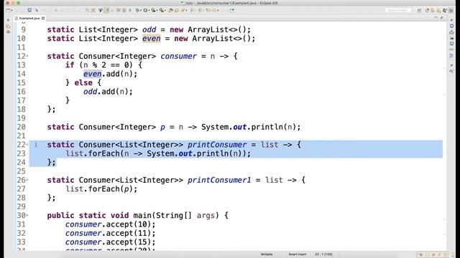Click 'printConsumer1' identifier on line 26
Image resolution: width=460 pixels, height=258 pixels.
(219, 180)
